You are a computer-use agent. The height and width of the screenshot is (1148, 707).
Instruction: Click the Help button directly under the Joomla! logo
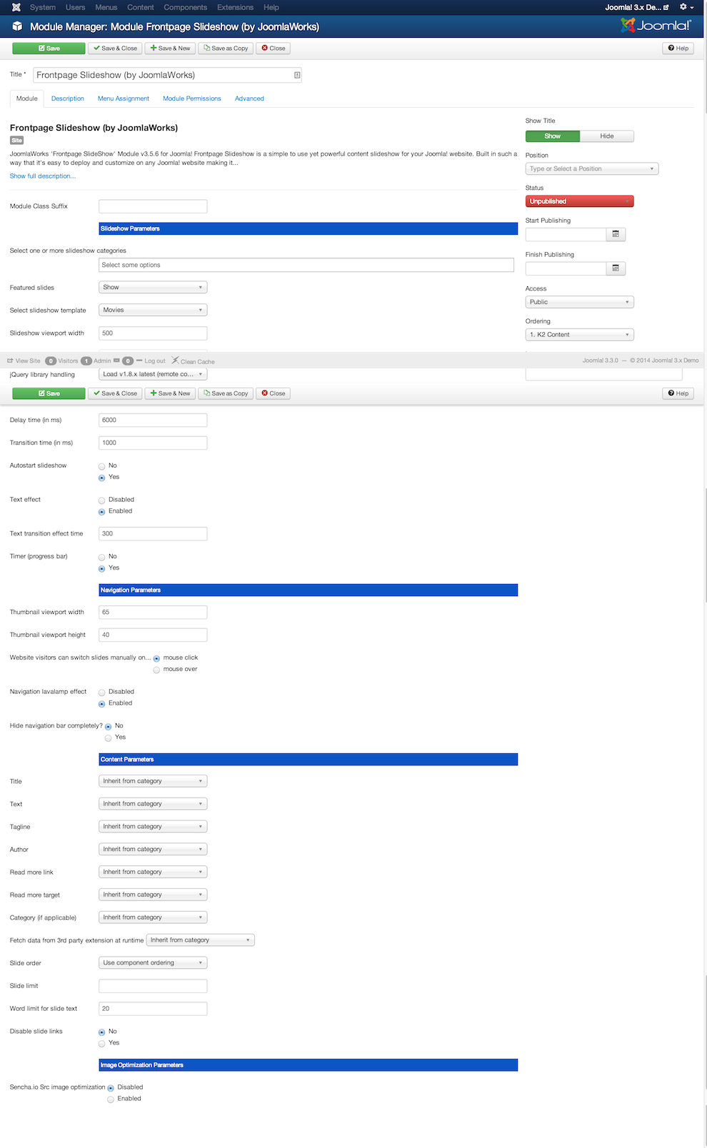(x=678, y=49)
